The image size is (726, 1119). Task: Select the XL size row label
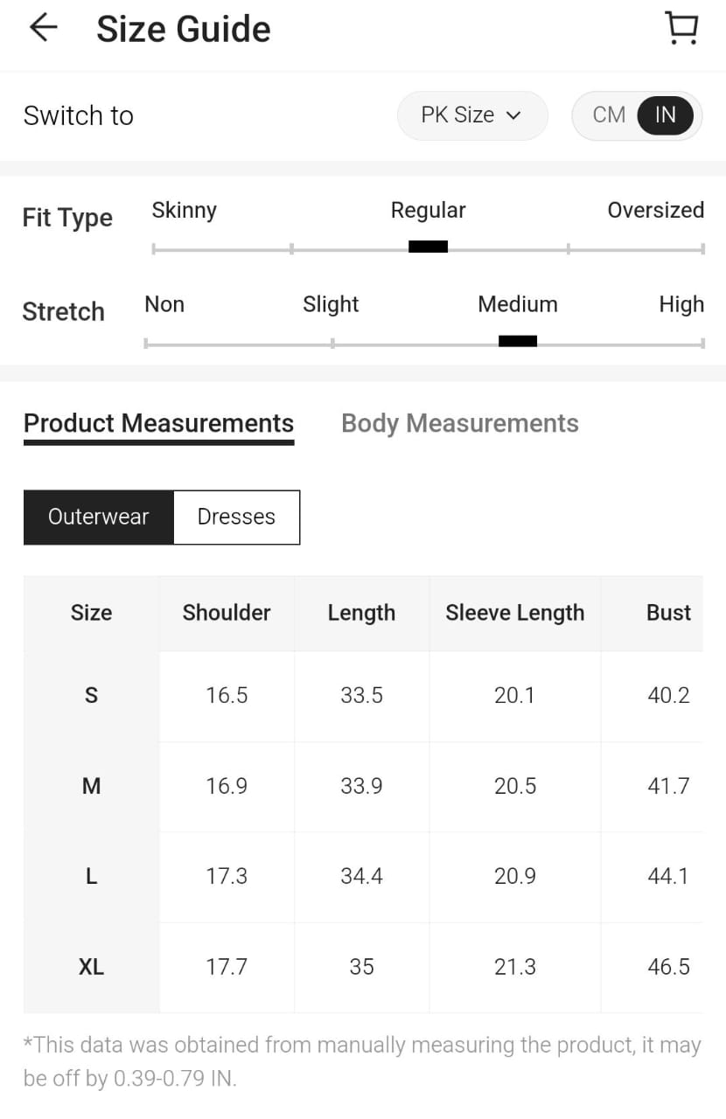point(91,967)
